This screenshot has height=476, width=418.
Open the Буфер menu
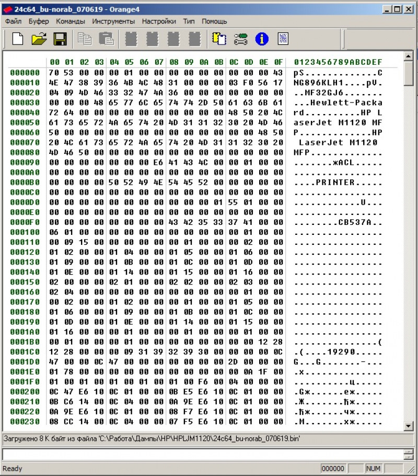pyautogui.click(x=39, y=21)
